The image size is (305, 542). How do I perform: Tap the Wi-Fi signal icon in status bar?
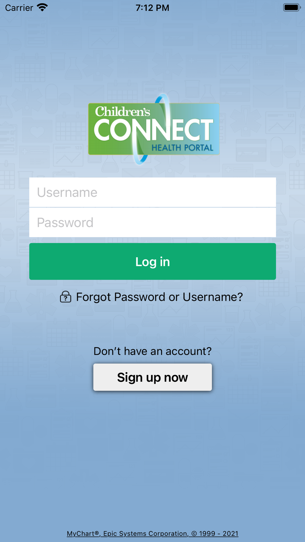coord(42,7)
